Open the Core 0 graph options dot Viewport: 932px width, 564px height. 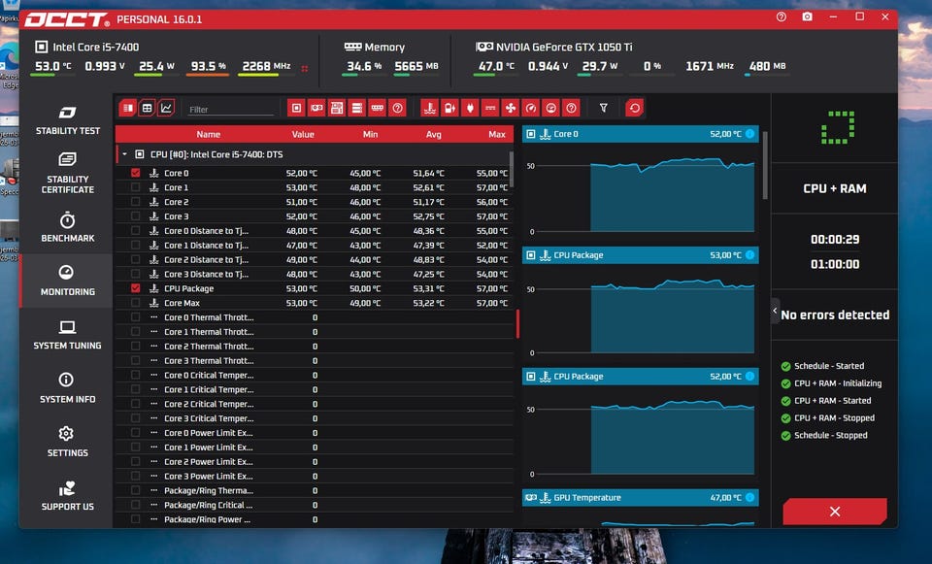749,134
